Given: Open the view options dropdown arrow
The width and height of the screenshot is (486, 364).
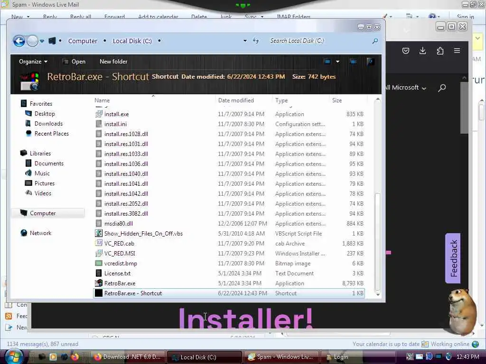Looking at the screenshot, I should (337, 62).
